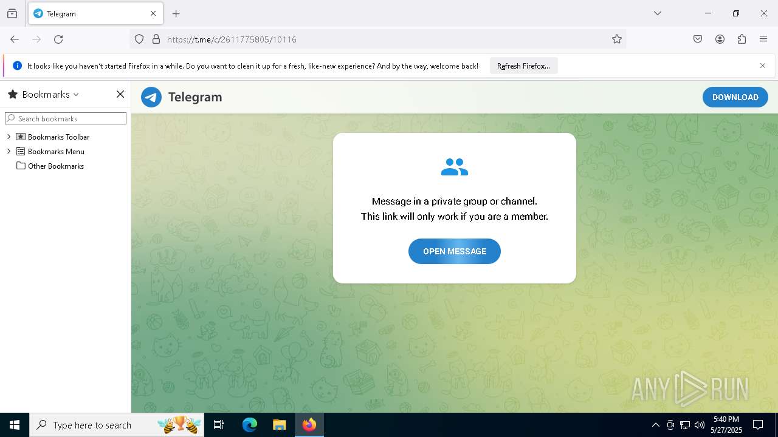This screenshot has width=778, height=437.
Task: Reload the current page
Action: click(x=58, y=39)
